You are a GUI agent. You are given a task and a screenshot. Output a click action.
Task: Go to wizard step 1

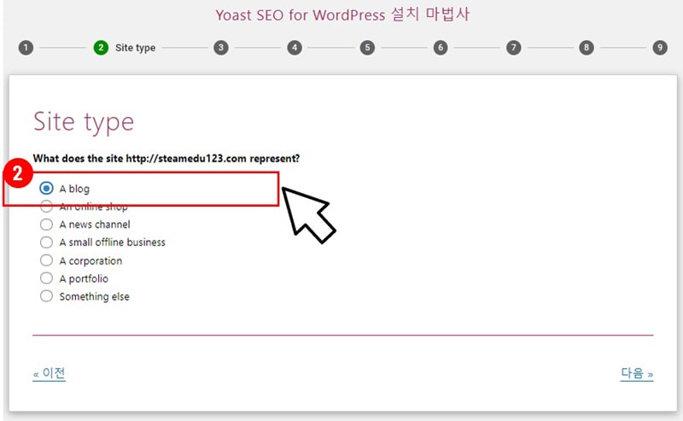click(x=26, y=48)
